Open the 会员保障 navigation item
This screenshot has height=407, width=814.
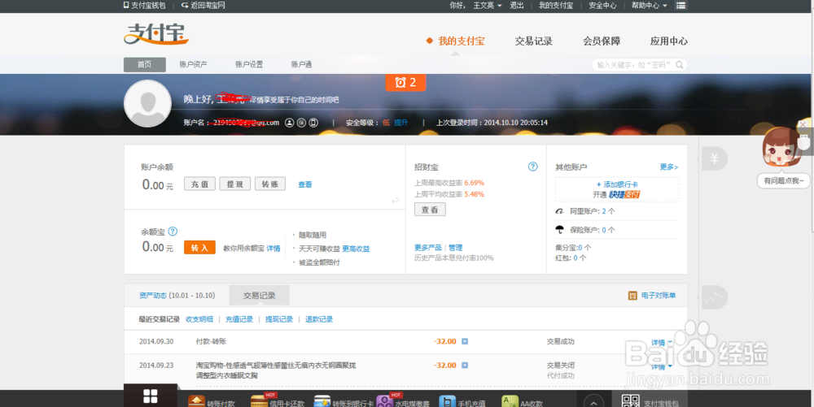(x=602, y=41)
